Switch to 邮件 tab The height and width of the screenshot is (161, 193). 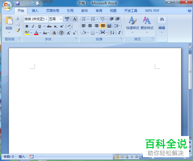(85, 11)
